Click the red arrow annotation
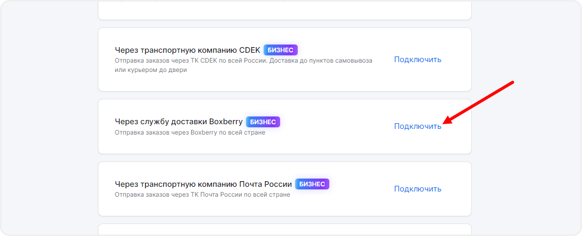This screenshot has width=582, height=236. pyautogui.click(x=479, y=102)
